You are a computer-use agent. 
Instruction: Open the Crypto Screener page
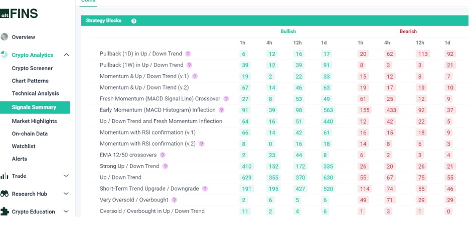pyautogui.click(x=32, y=68)
